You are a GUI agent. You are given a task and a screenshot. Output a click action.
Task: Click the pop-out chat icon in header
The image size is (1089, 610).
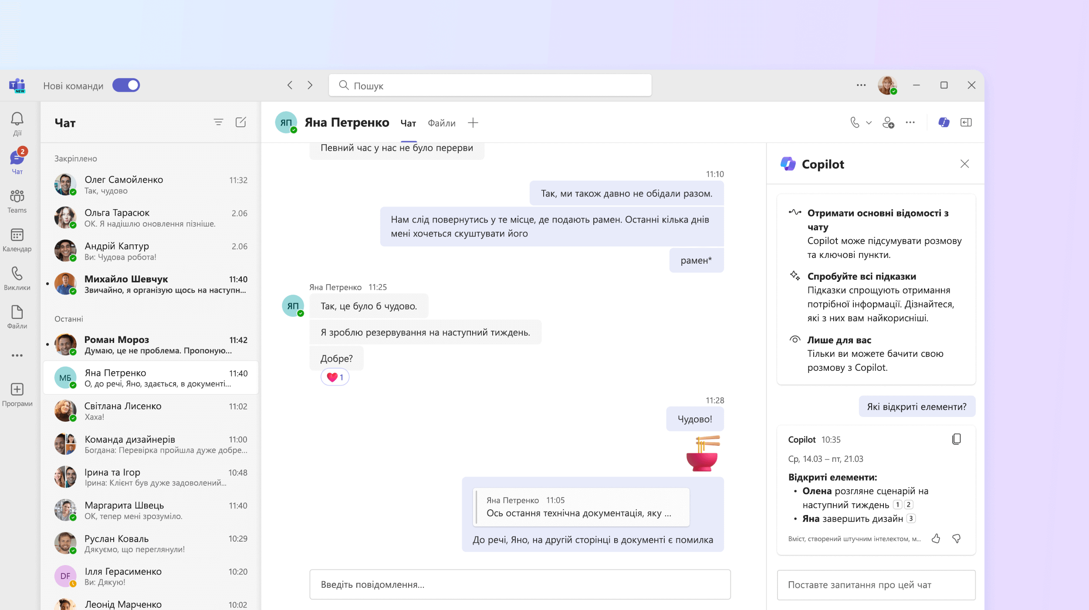pyautogui.click(x=966, y=123)
